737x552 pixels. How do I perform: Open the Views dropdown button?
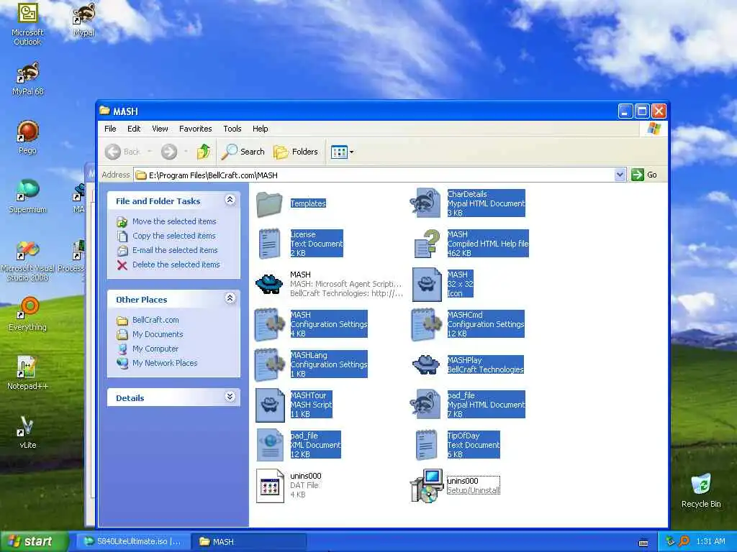coord(342,152)
